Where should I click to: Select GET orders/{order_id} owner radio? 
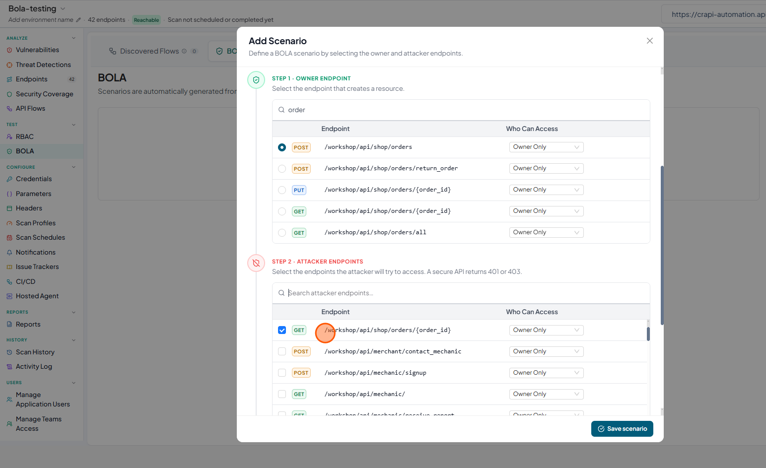point(282,211)
